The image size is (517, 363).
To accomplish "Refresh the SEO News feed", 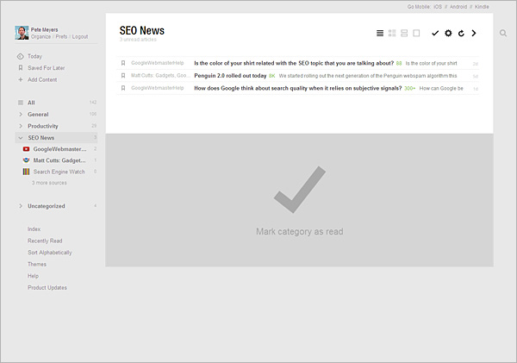I will (x=461, y=33).
